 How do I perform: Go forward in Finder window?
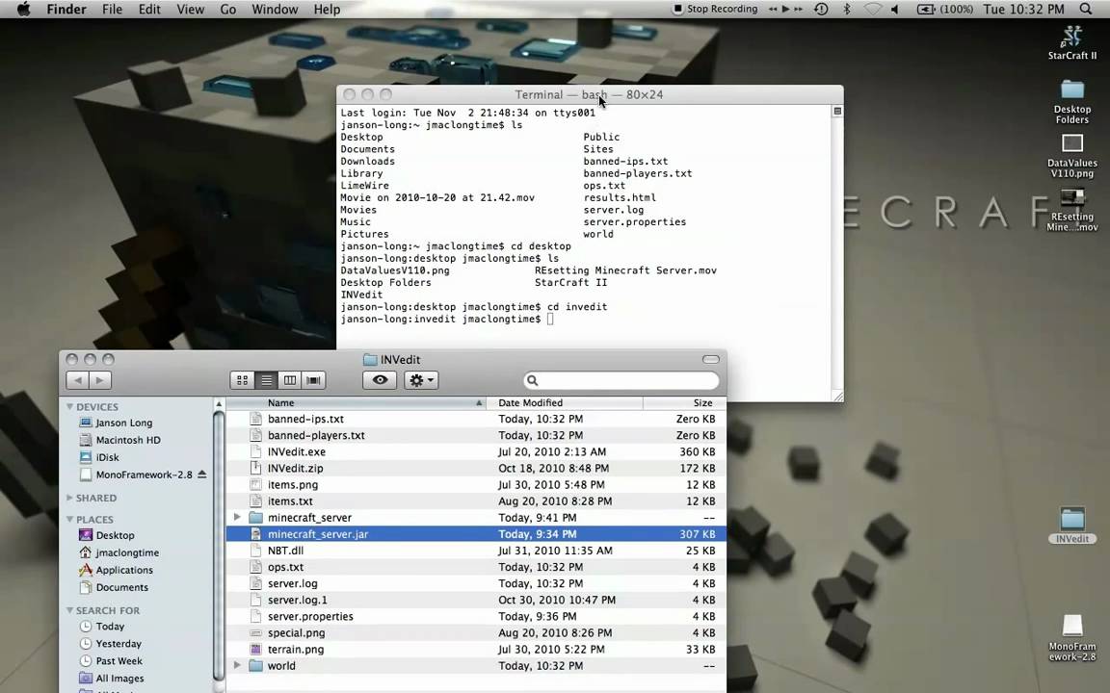click(x=100, y=380)
